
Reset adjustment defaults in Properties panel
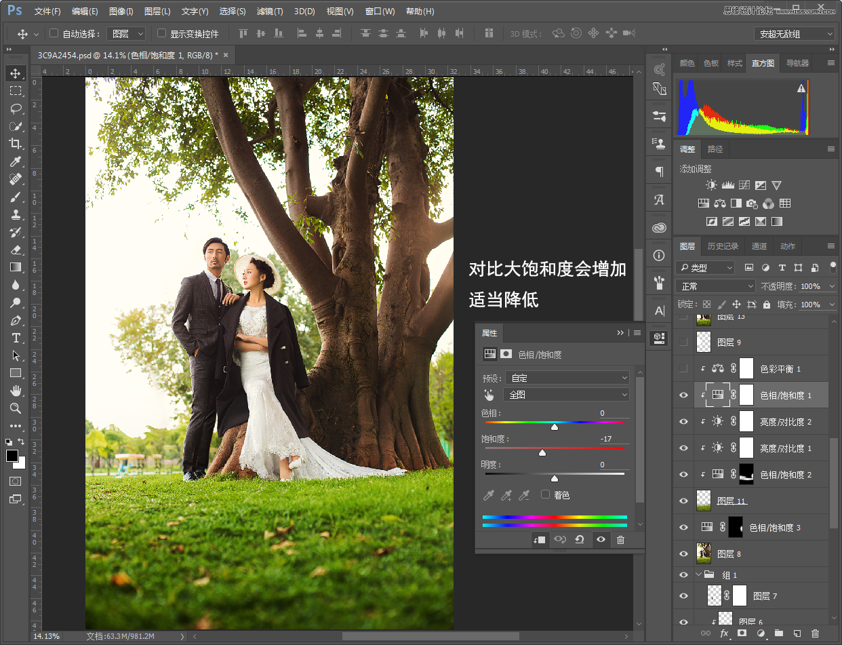(580, 540)
